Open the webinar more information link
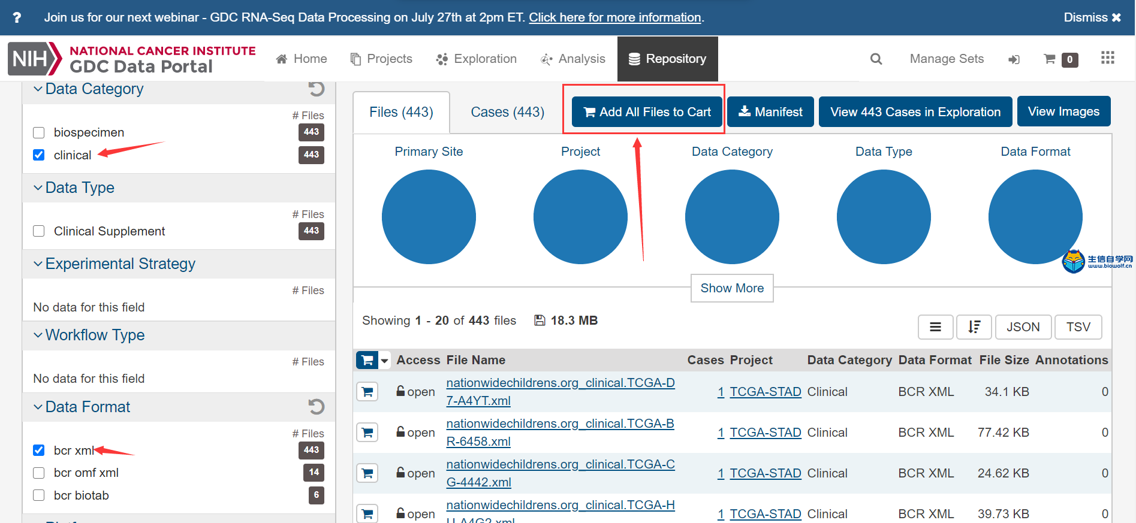This screenshot has height=523, width=1136. tap(614, 17)
